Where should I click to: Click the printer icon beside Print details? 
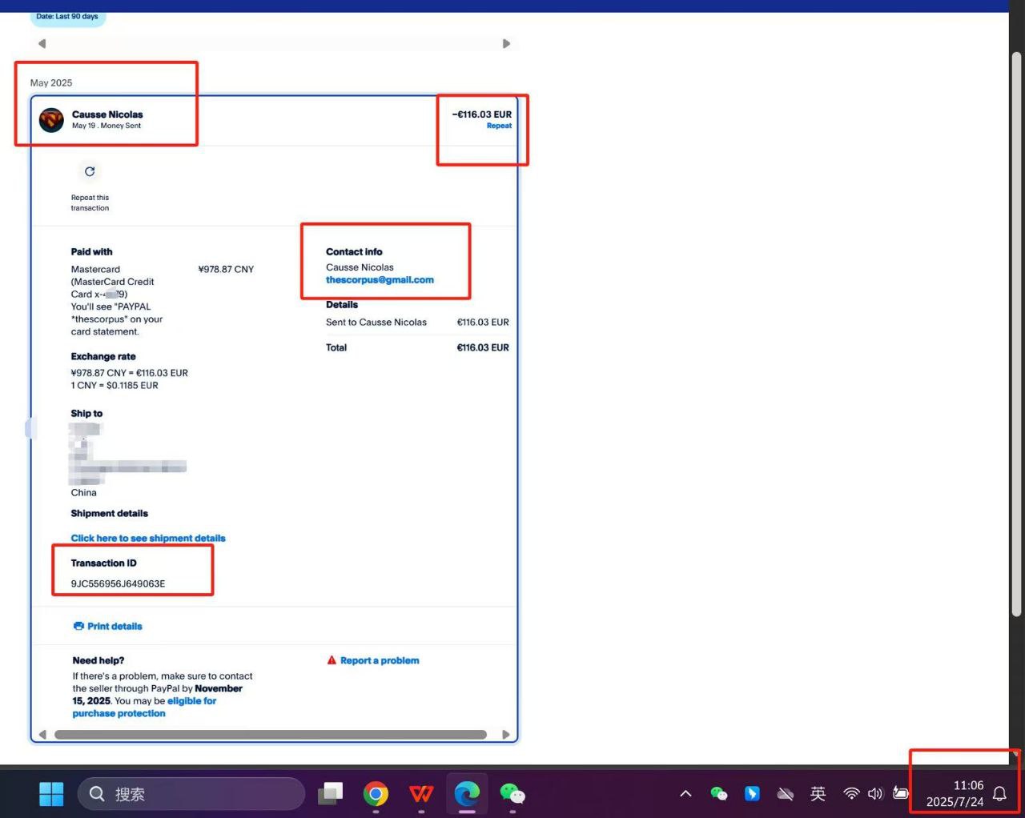click(x=78, y=626)
